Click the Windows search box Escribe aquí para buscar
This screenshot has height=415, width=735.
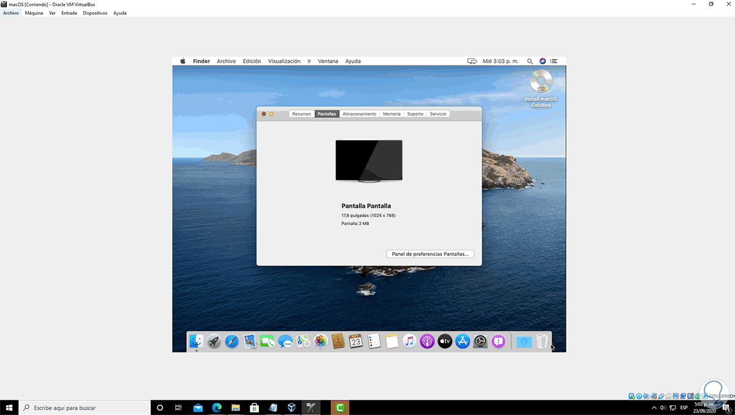coord(85,408)
